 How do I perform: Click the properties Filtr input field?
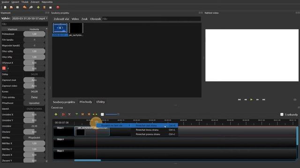pos(24,24)
